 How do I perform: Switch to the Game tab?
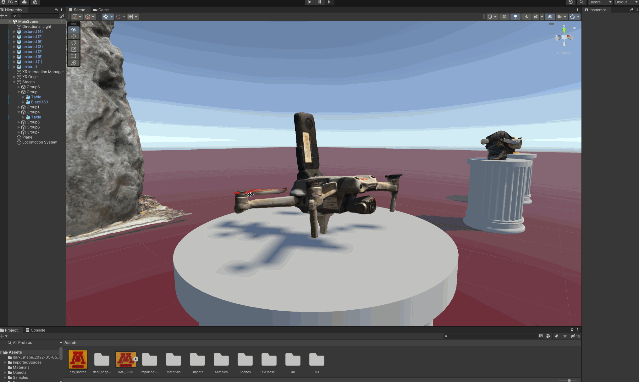pyautogui.click(x=101, y=10)
